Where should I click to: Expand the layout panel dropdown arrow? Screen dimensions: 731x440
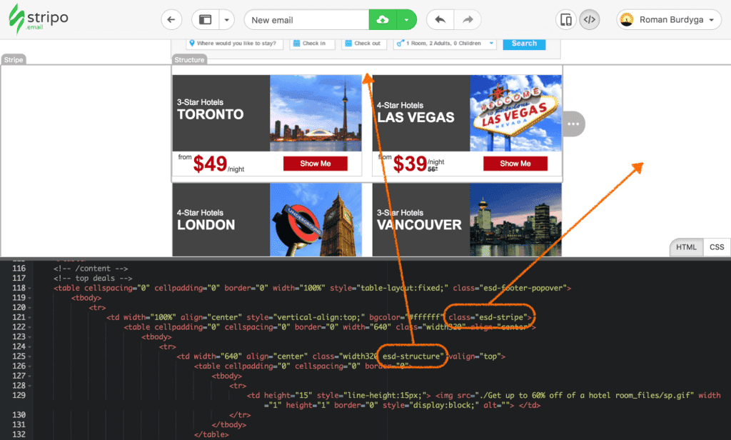[x=226, y=20]
